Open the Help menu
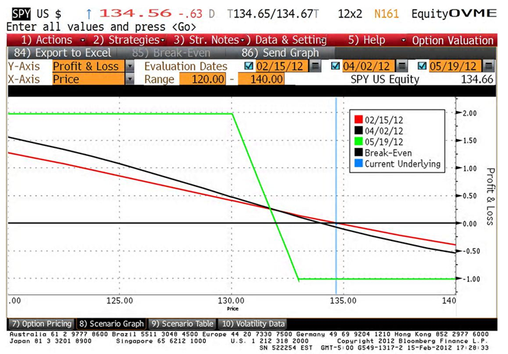This screenshot has height=354, width=508. [x=366, y=40]
